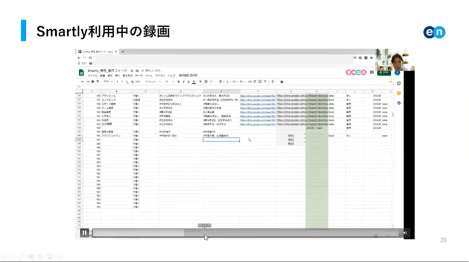469x262 pixels.
Task: Click the insert chart icon
Action: pyautogui.click(x=260, y=82)
